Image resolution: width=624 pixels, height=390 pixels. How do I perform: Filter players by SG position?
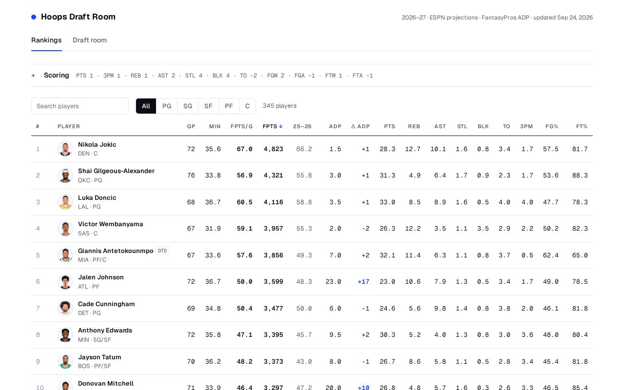tap(188, 106)
